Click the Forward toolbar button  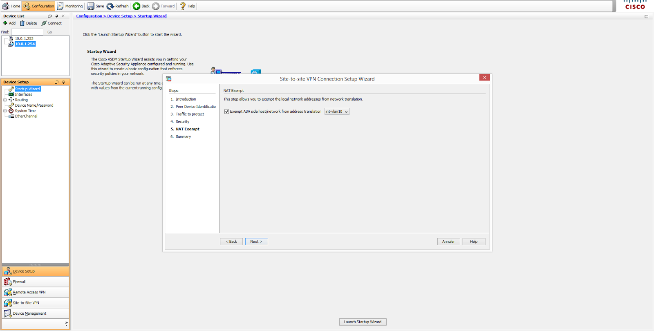click(163, 6)
